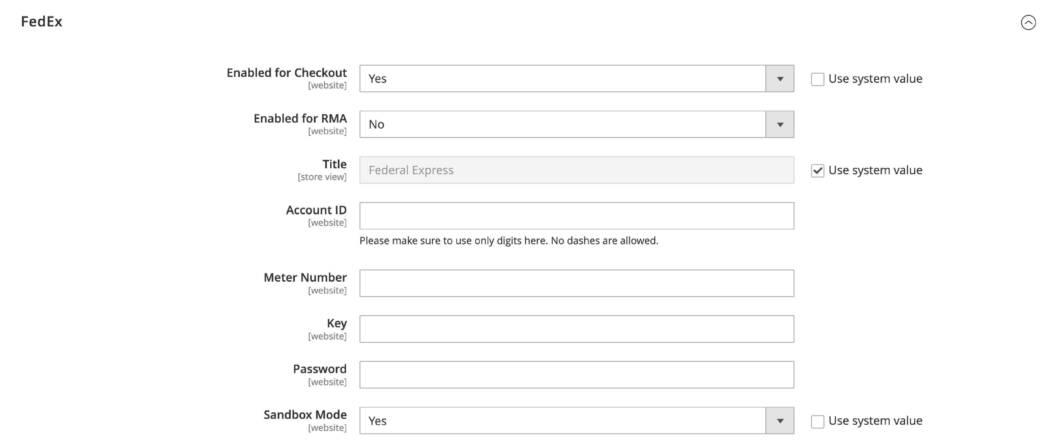Click the 'No dashes are allowed' hint text
1064x444 pixels.
(604, 241)
